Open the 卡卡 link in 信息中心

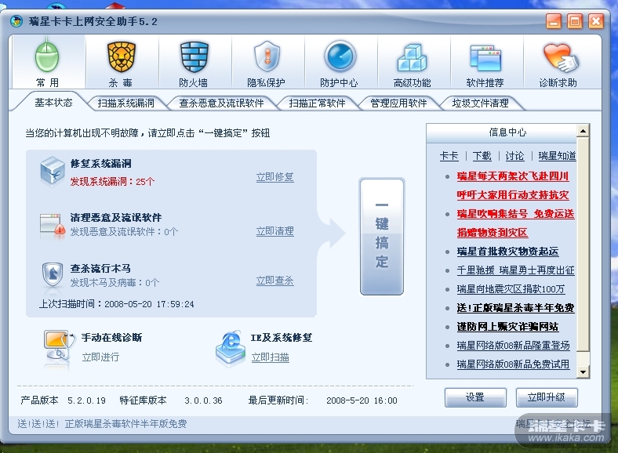click(x=449, y=156)
